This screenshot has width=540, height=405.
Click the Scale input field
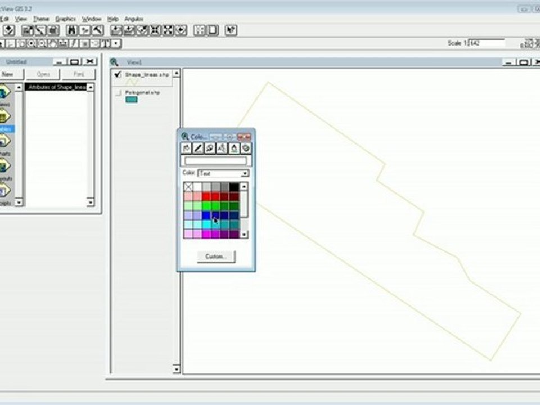(487, 43)
